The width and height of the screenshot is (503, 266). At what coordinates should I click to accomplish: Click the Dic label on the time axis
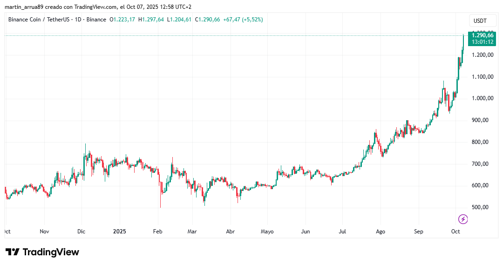(x=82, y=231)
